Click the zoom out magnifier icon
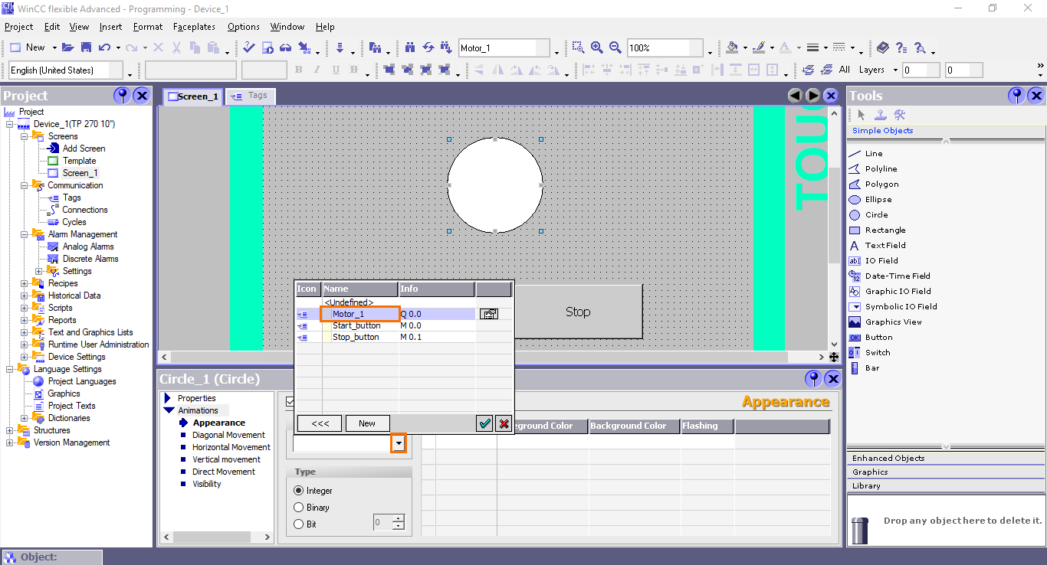 (615, 47)
